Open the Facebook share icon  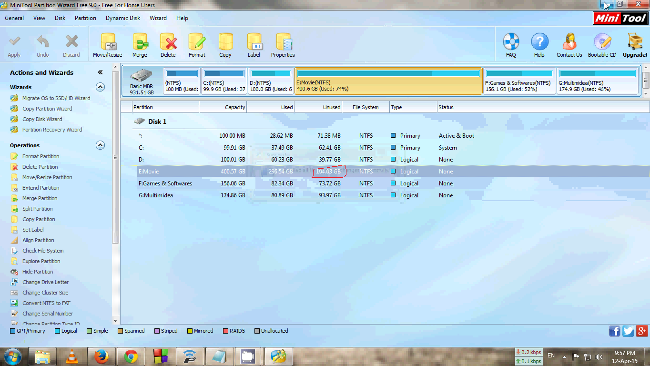point(615,331)
